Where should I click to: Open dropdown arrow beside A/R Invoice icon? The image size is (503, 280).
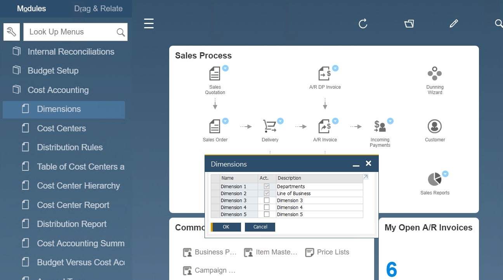(335, 121)
